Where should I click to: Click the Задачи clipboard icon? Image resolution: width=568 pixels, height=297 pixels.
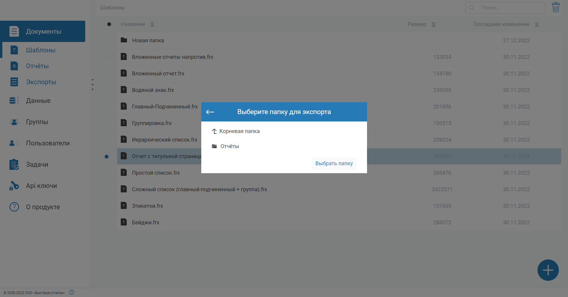[14, 165]
